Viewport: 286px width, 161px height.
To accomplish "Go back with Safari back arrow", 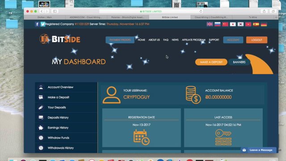I will click(42, 11).
